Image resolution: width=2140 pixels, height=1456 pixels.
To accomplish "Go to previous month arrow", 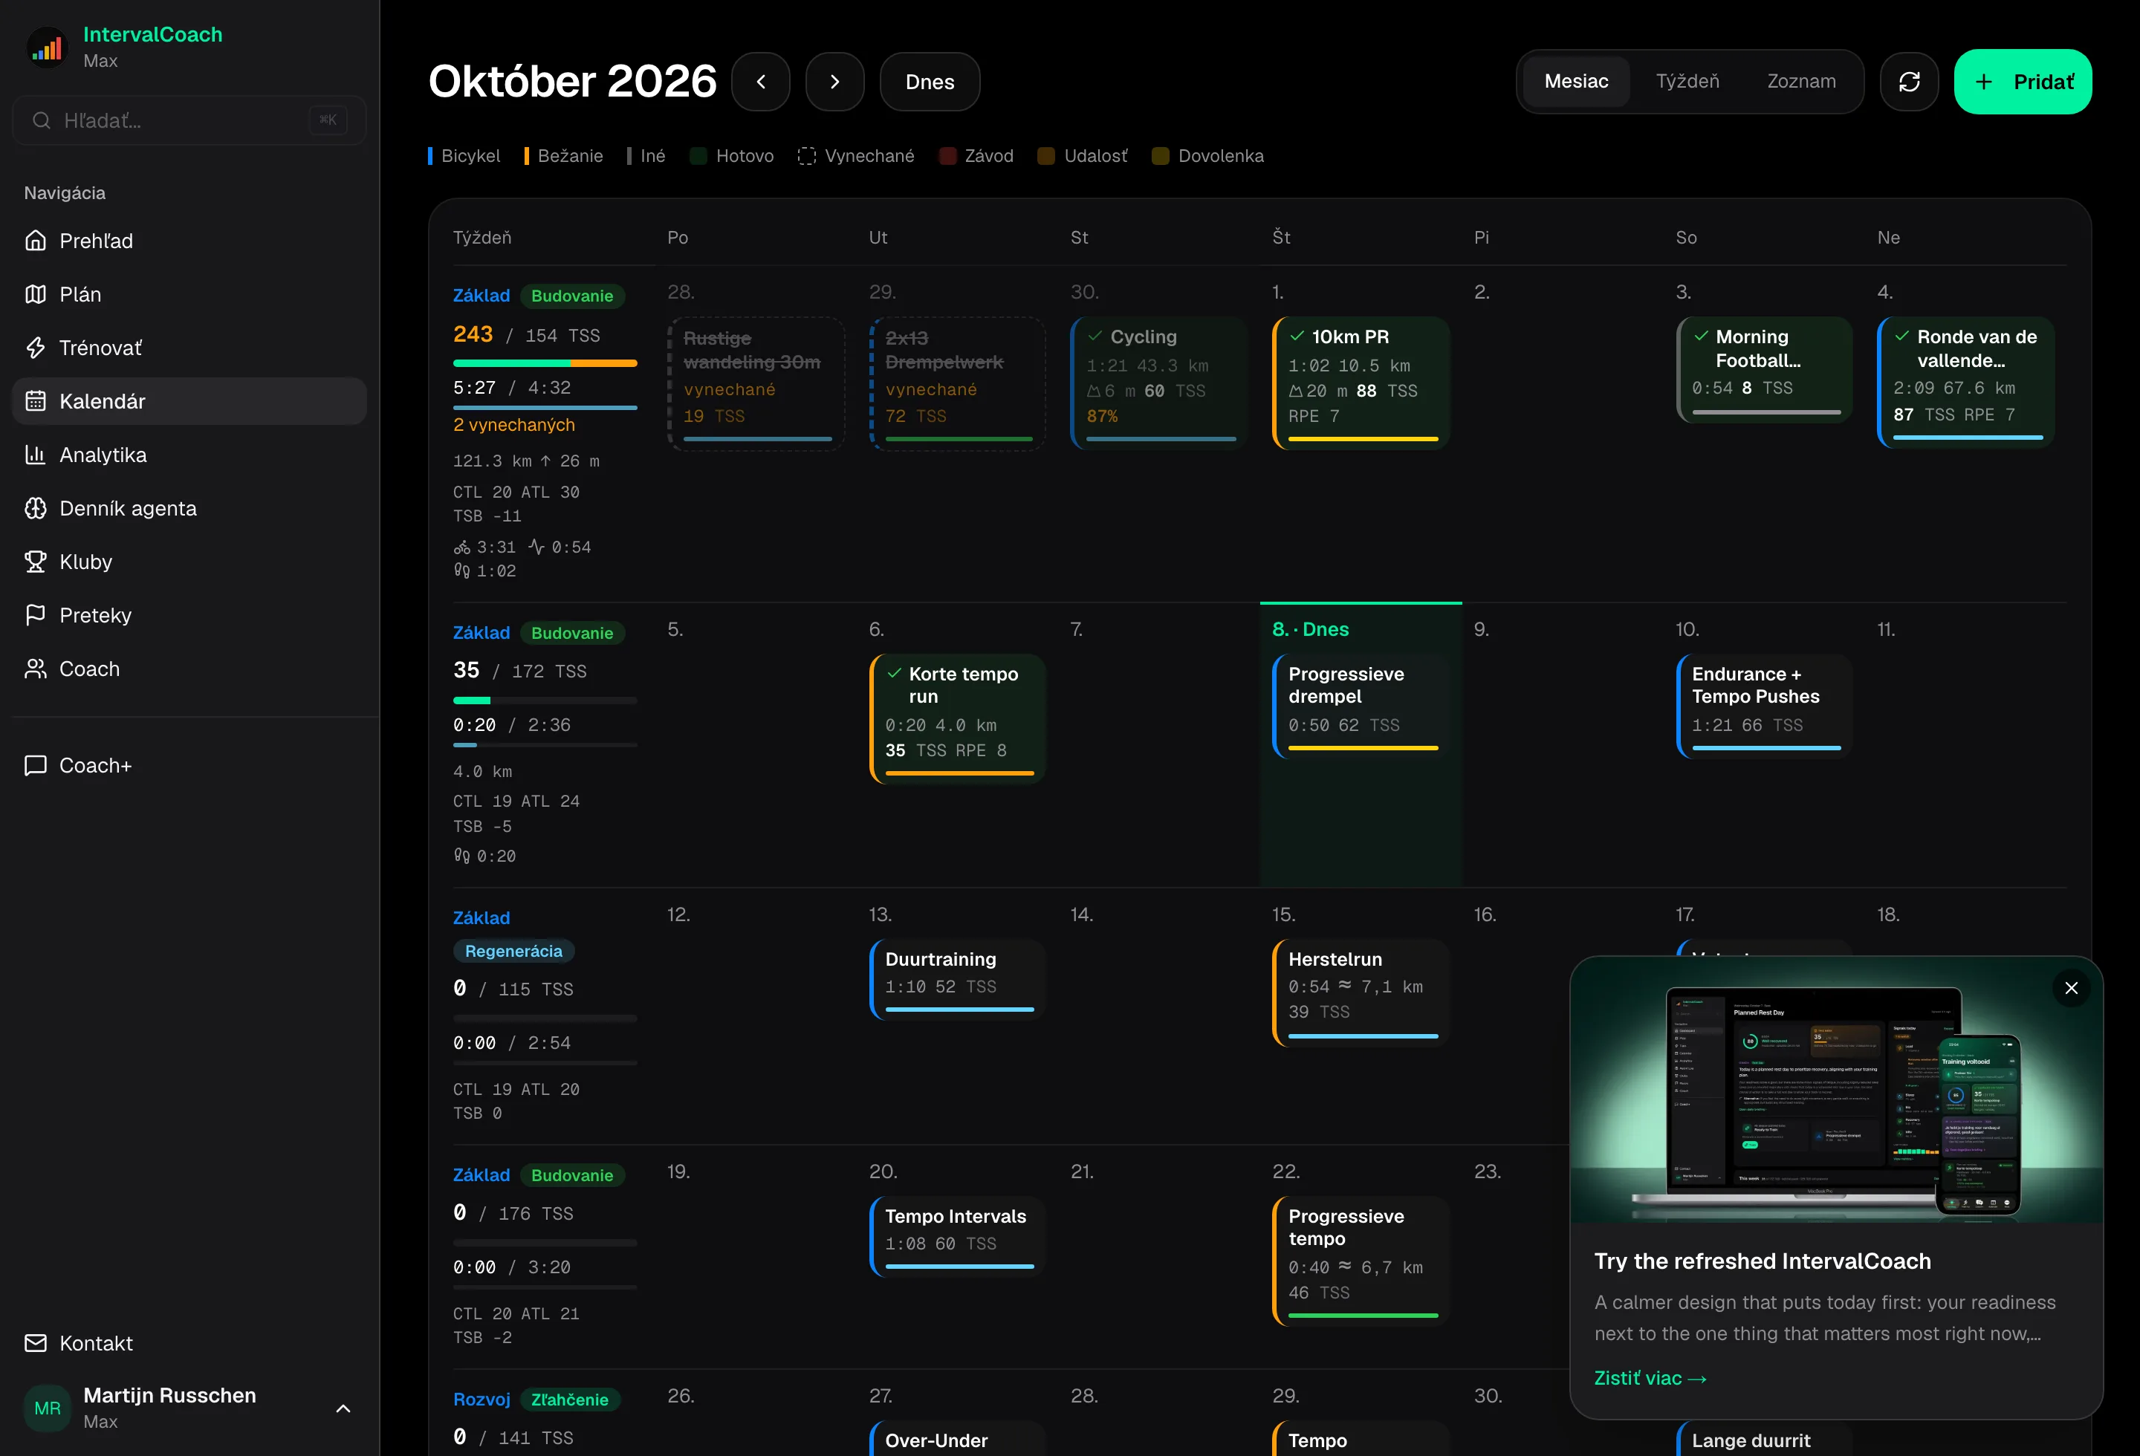I will (x=761, y=82).
